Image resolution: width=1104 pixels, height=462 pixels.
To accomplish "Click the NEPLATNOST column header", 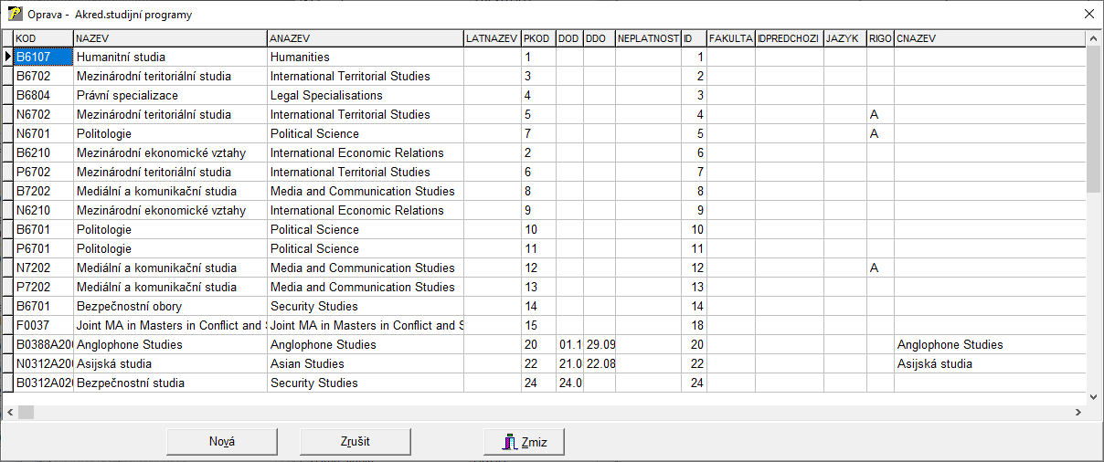I will (647, 38).
